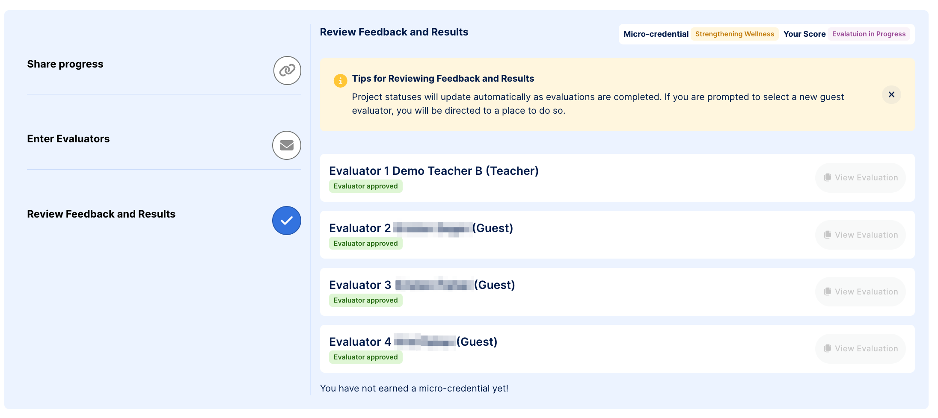Click Evaluator 3's approved status badge
The image size is (938, 418).
tap(365, 300)
